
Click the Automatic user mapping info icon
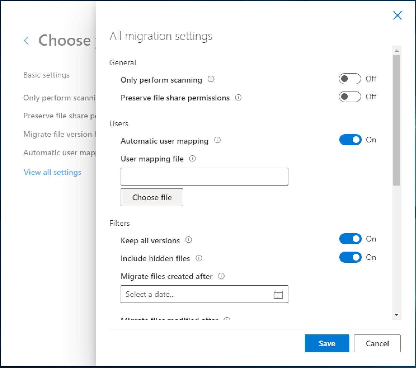[217, 140]
